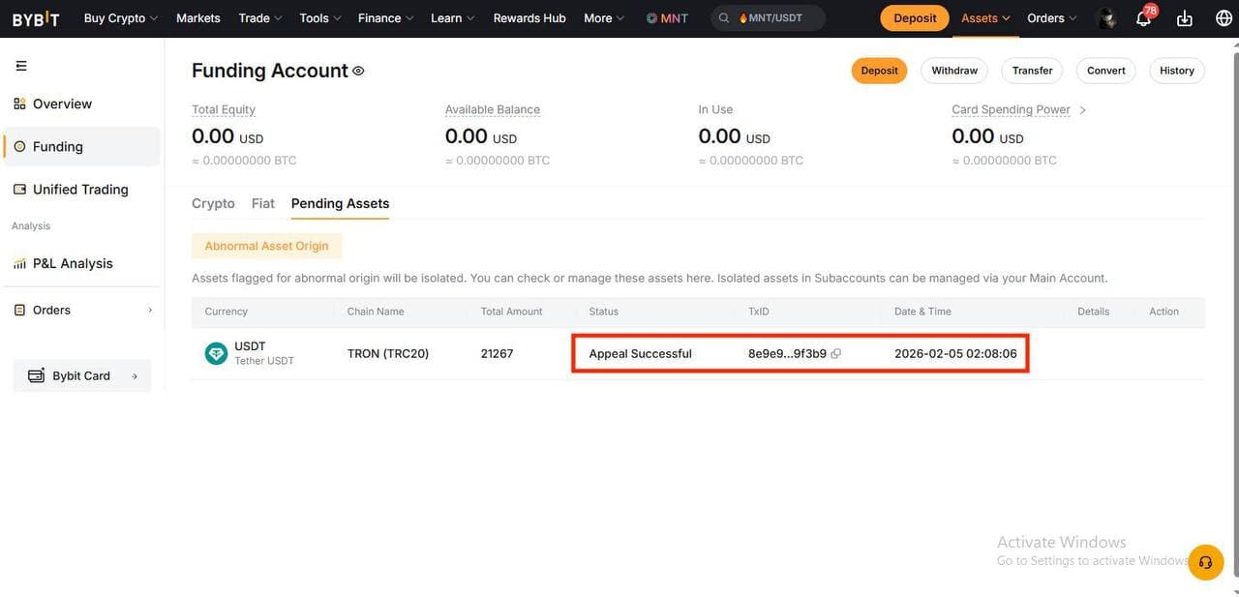
Task: Open the live chat support button
Action: coord(1206,562)
